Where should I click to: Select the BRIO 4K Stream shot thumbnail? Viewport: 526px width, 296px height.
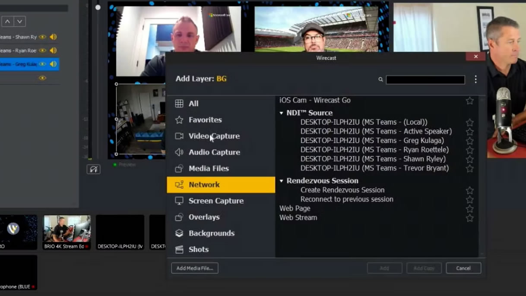pyautogui.click(x=67, y=233)
